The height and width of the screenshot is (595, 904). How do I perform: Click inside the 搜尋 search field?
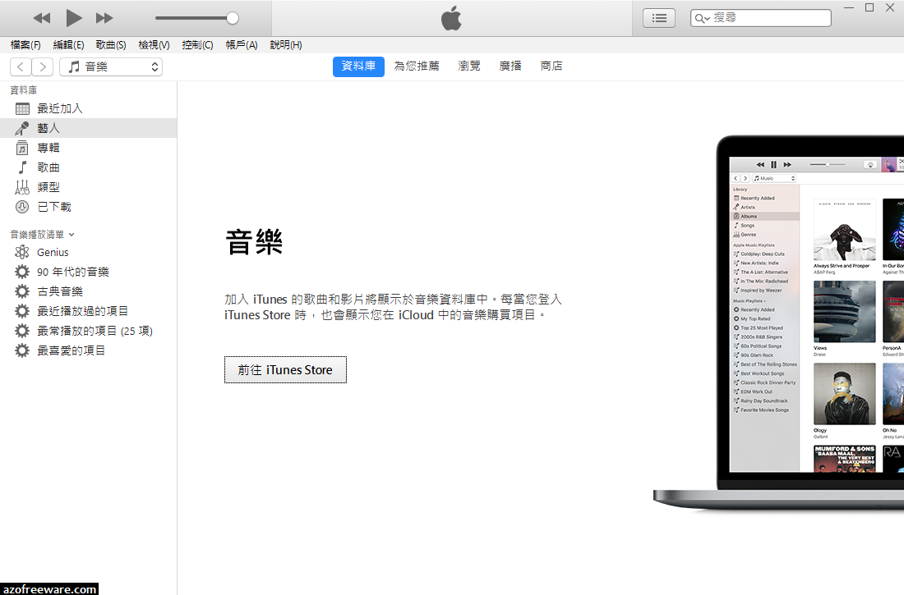point(764,17)
